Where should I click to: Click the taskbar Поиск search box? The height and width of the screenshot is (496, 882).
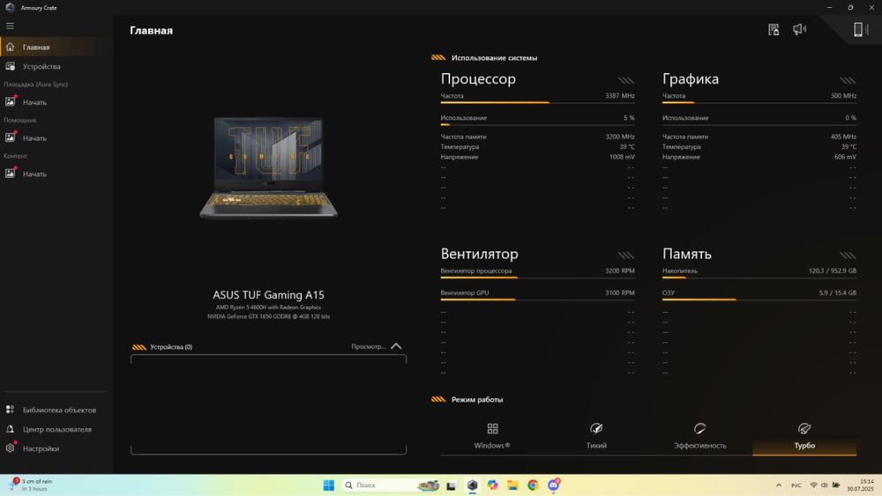point(391,485)
